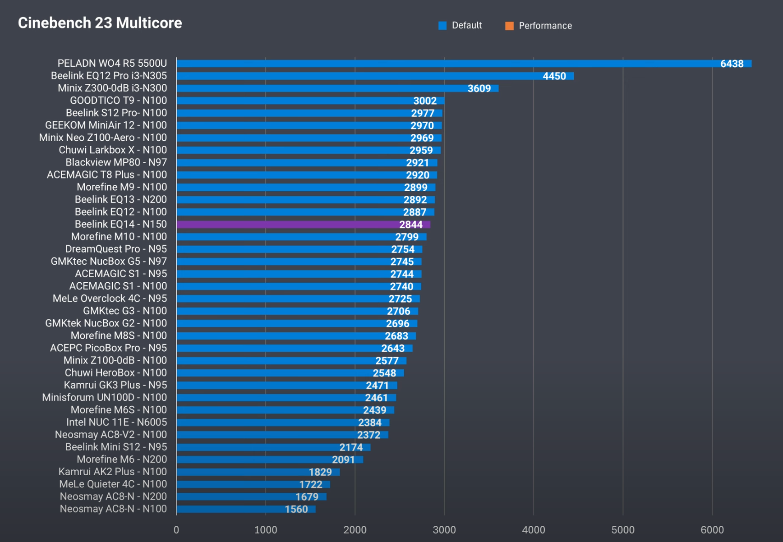The image size is (783, 542).
Task: Select the GMKtec NucBox G5 - N97 label
Action: click(109, 262)
